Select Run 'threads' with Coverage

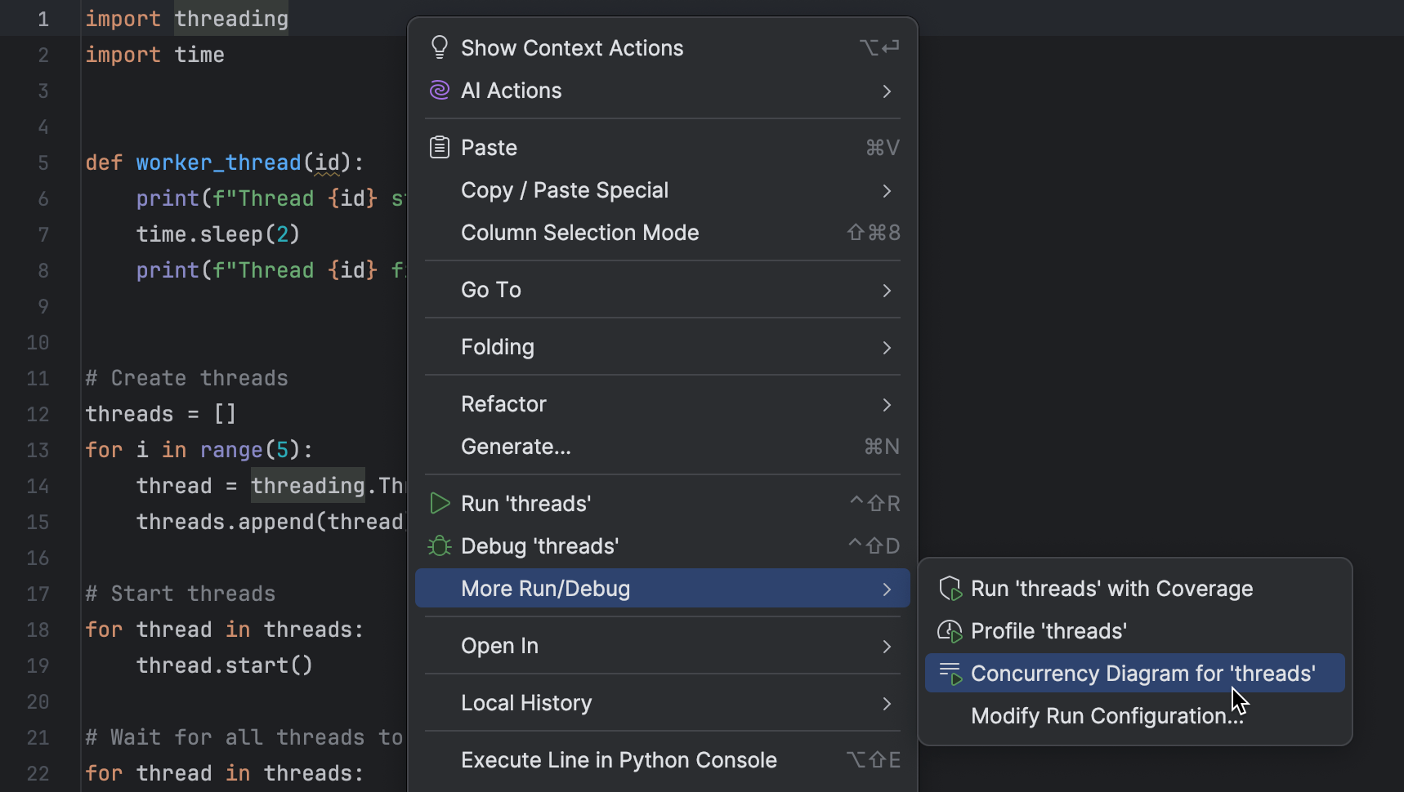[x=1111, y=588]
